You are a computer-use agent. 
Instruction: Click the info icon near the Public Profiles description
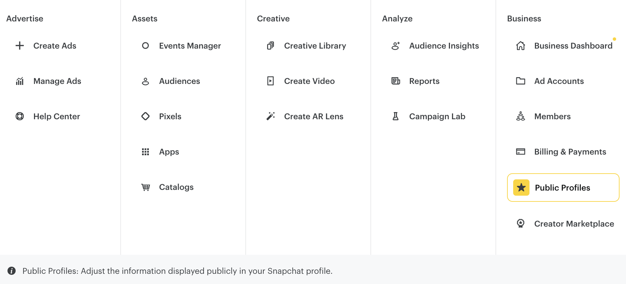click(12, 271)
